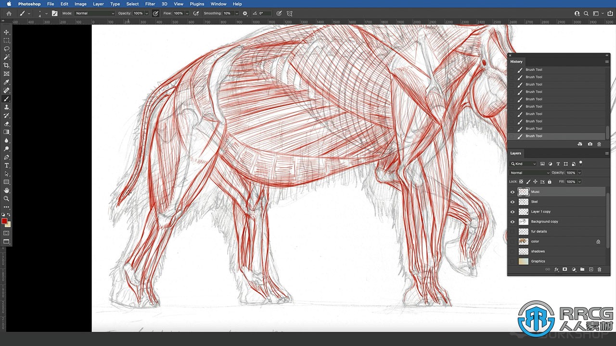The width and height of the screenshot is (616, 346).
Task: Open the brush Mode dropdown
Action: [95, 13]
